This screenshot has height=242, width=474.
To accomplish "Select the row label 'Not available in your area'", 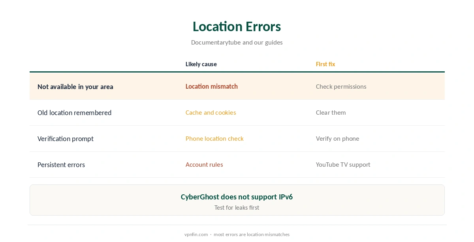I will click(75, 87).
